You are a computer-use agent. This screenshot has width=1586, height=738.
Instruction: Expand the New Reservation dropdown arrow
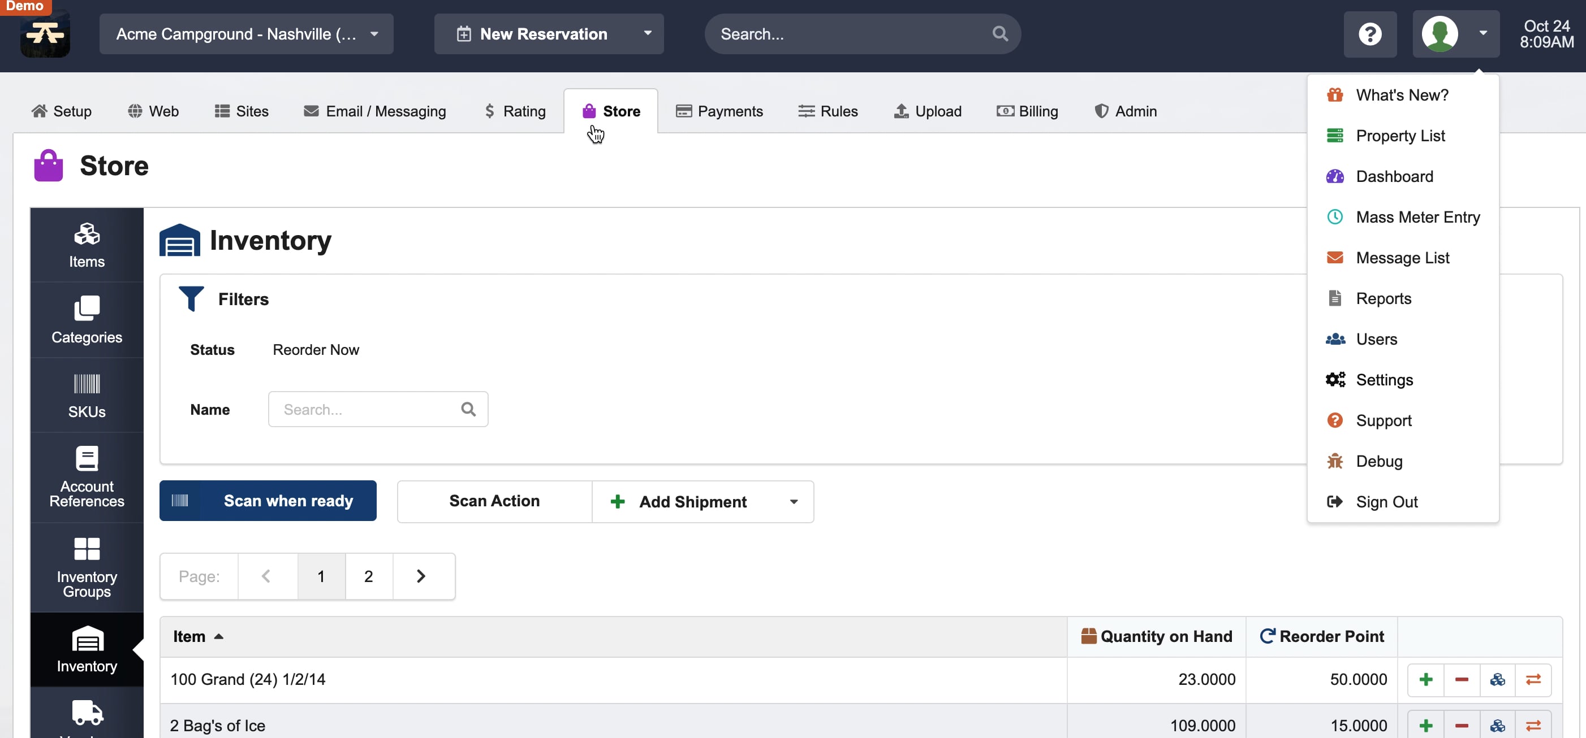pyautogui.click(x=648, y=33)
